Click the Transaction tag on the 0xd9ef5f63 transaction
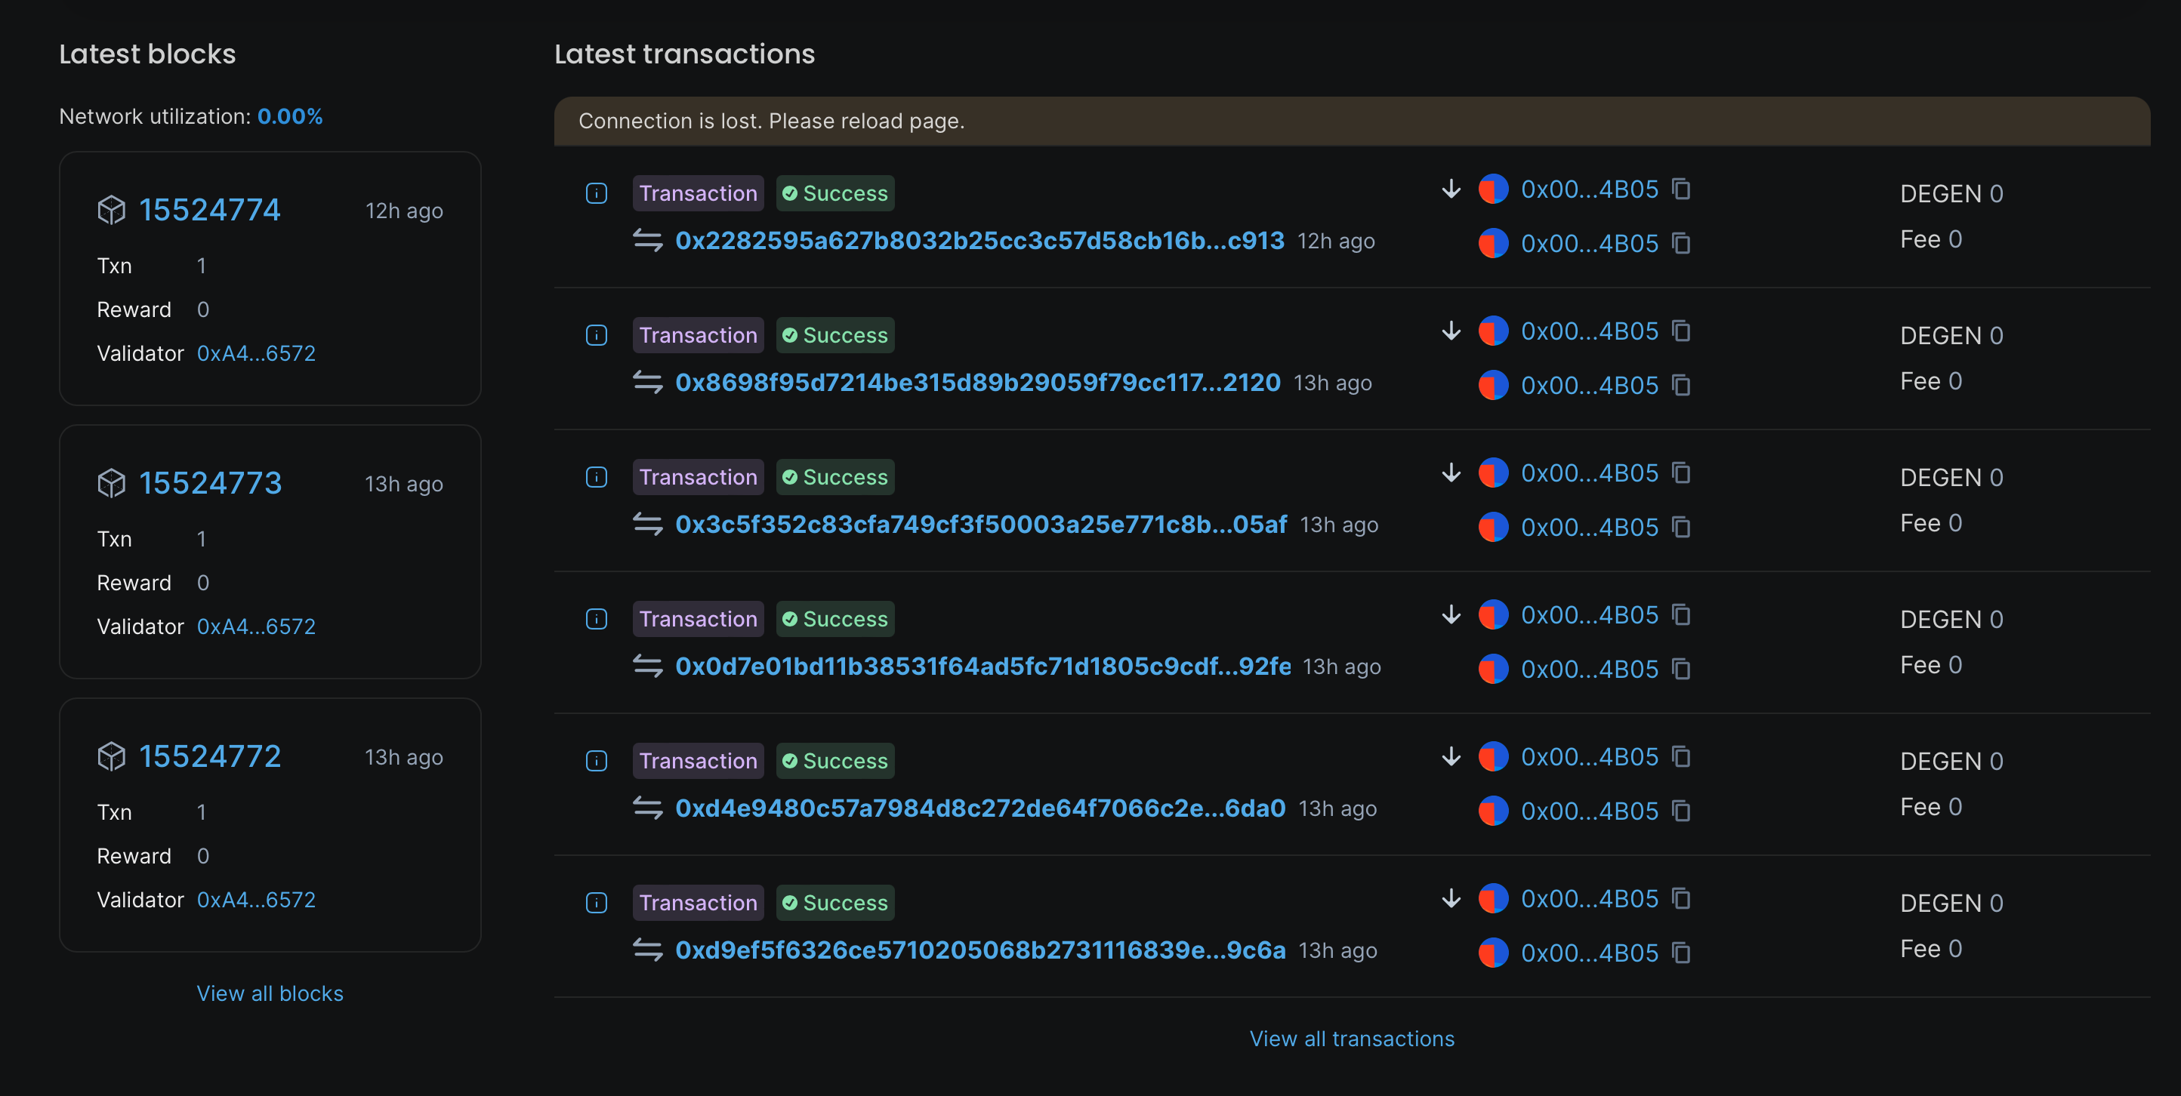Screen dimensions: 2181x1096 coord(698,903)
